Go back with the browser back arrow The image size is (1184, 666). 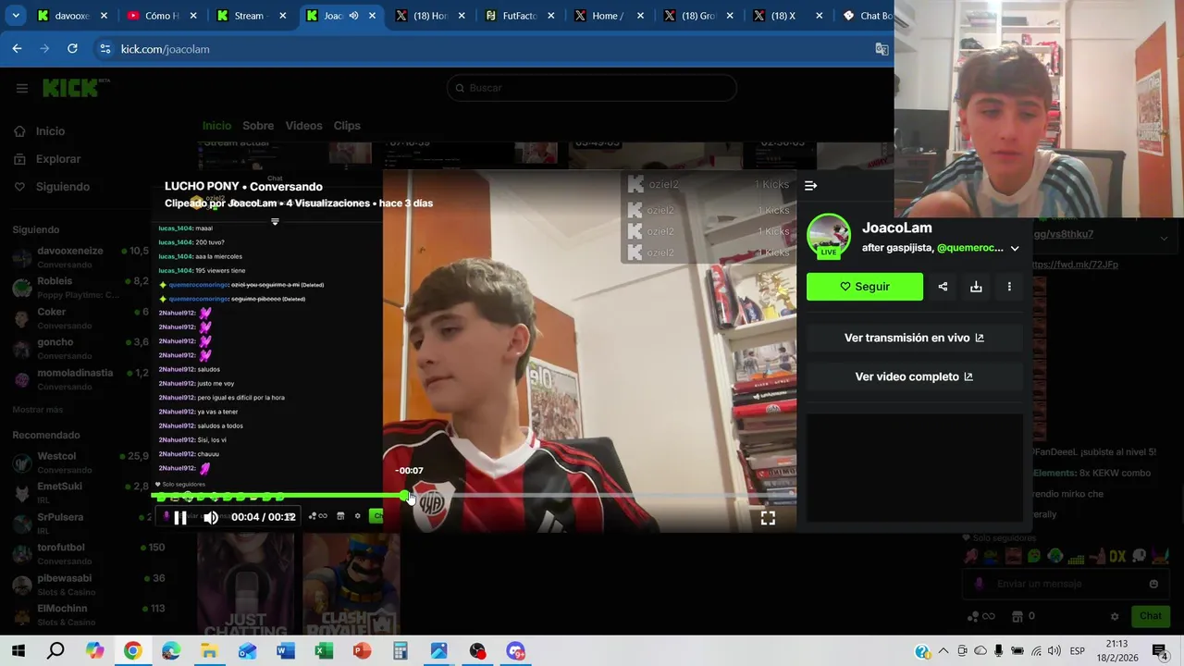tap(17, 49)
